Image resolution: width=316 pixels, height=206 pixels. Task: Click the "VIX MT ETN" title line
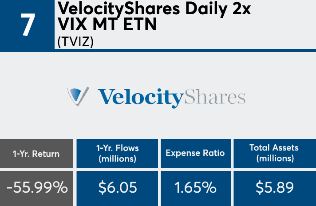107,24
